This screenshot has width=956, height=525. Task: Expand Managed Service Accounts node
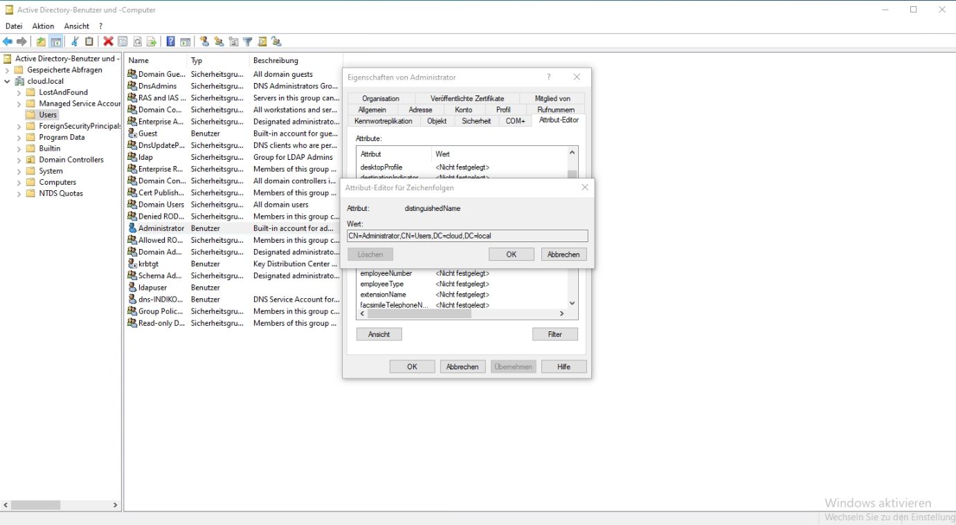[x=19, y=104]
